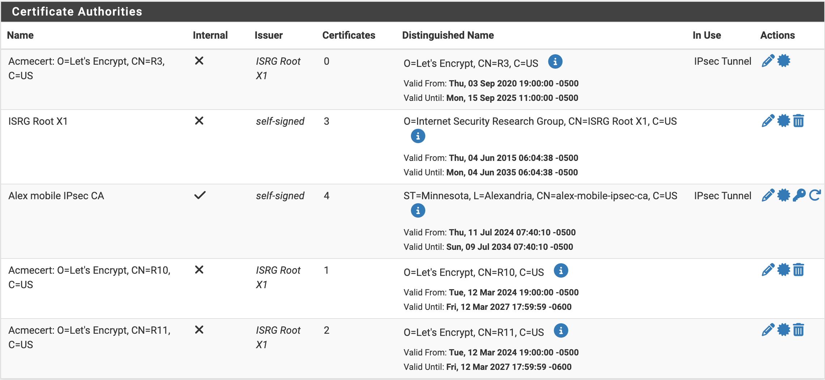825x380 pixels.
Task: Edit the Acmecert R3 certificate authority
Action: 768,61
